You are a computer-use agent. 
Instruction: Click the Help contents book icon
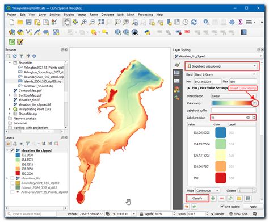(x=244, y=32)
